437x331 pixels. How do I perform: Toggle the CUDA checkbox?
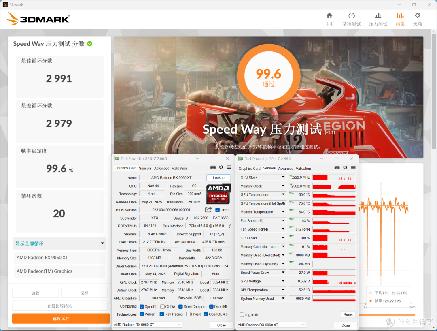[163, 307]
